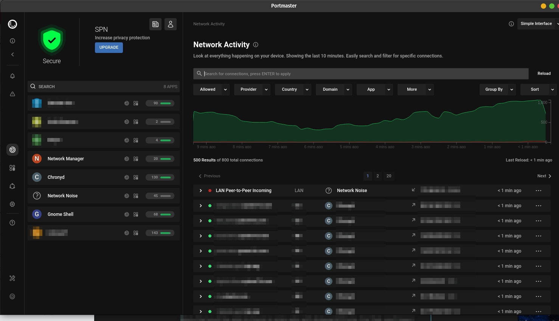Expand the LAN Peer-to-Peer Incoming connection row
Viewport: 559px width, 321px height.
(x=201, y=191)
